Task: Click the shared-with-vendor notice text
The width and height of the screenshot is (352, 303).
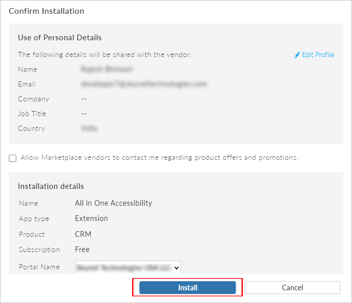Action: 105,54
